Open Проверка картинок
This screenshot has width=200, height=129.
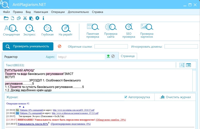[x=147, y=31]
